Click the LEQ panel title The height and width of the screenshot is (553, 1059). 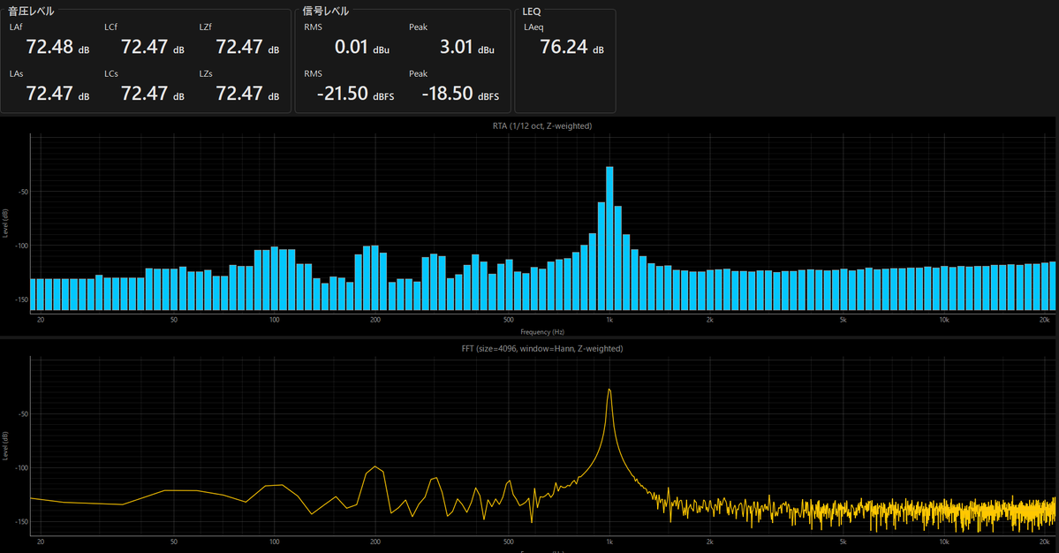click(x=532, y=11)
